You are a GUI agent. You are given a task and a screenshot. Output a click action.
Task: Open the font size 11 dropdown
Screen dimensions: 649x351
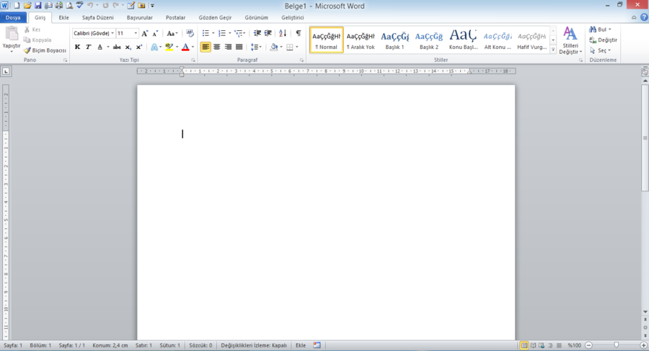(136, 34)
